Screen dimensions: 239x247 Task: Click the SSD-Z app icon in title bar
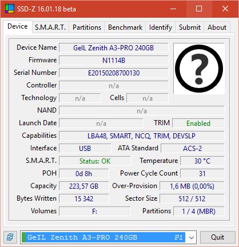point(10,9)
